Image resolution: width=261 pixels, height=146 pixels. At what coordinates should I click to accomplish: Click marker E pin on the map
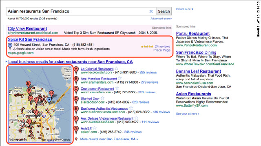coord(29,122)
